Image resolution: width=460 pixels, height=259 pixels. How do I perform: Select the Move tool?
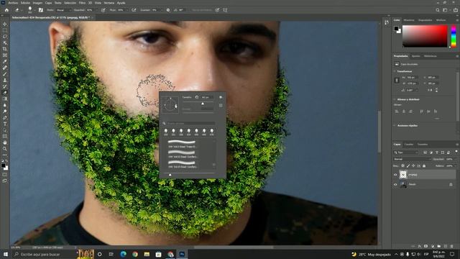click(x=5, y=24)
